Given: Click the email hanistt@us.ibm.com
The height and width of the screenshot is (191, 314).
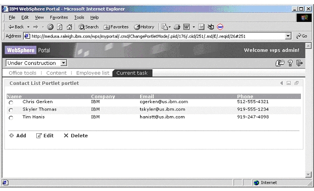Looking at the screenshot, I should (162, 117).
